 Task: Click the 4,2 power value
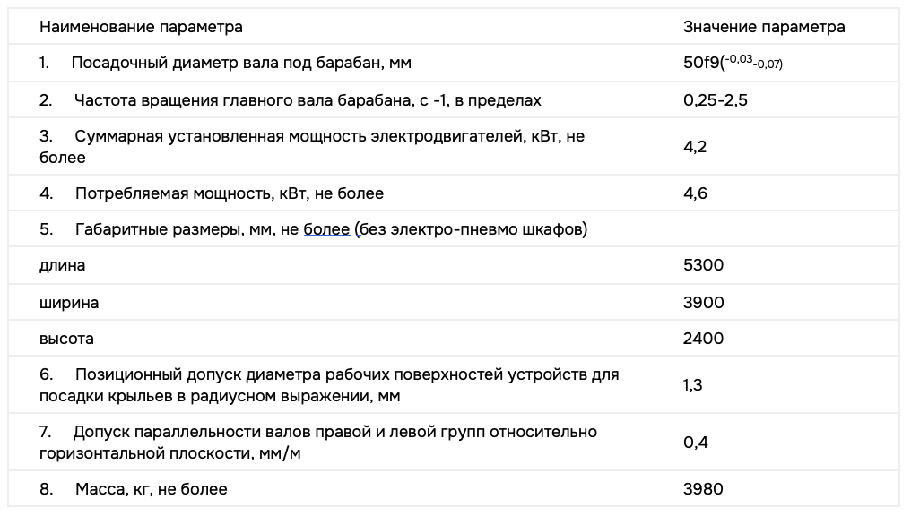(x=695, y=147)
